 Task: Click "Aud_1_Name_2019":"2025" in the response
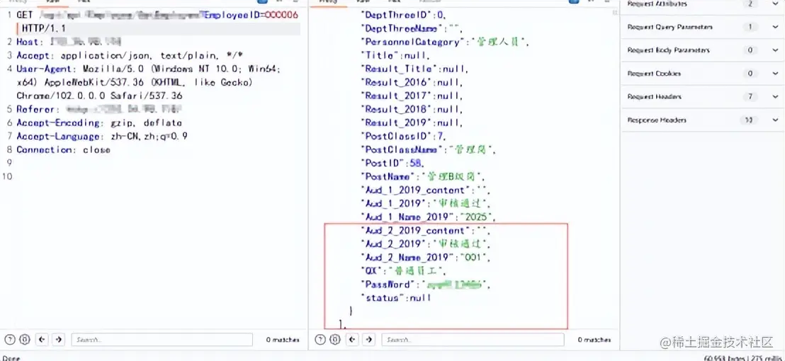coord(428,217)
